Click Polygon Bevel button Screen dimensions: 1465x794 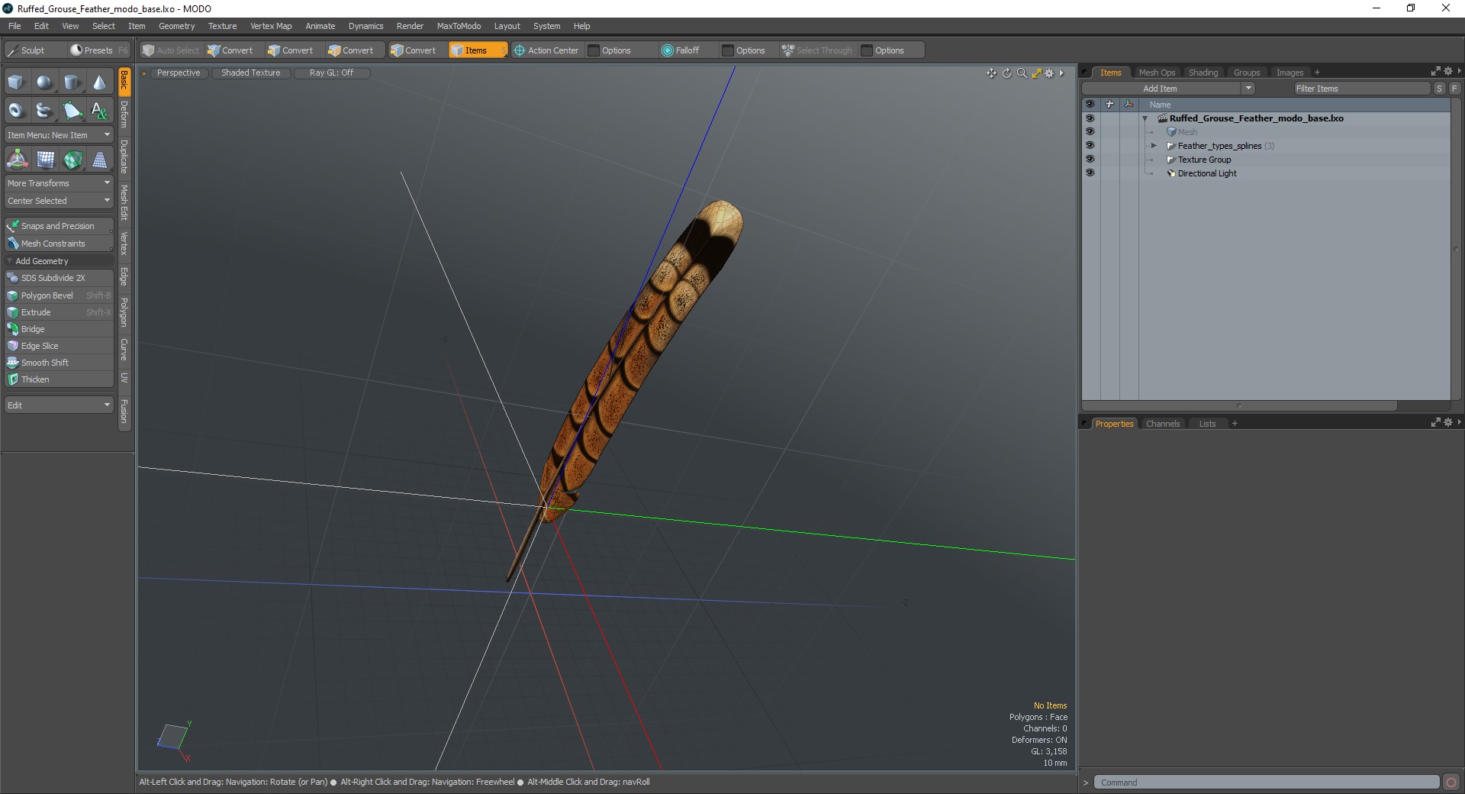point(59,295)
